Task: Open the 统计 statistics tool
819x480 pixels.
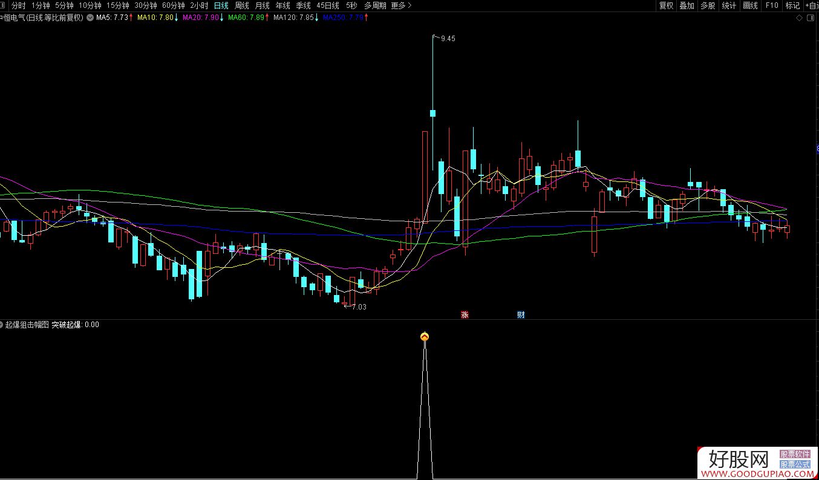Action: [729, 5]
